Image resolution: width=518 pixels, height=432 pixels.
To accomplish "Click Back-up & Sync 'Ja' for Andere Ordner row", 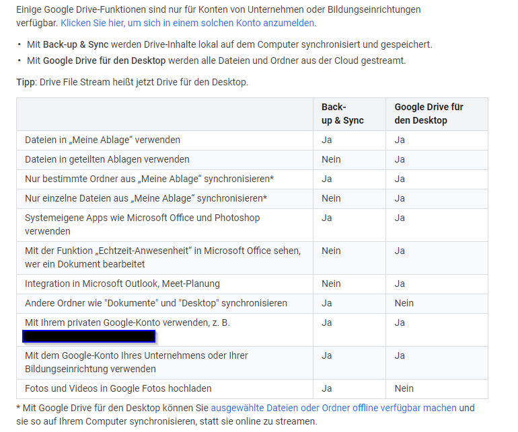I will (x=327, y=303).
